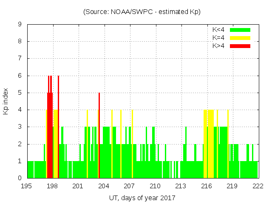Select the K>4 legend label text
The height and width of the screenshot is (204, 272).
coord(218,46)
